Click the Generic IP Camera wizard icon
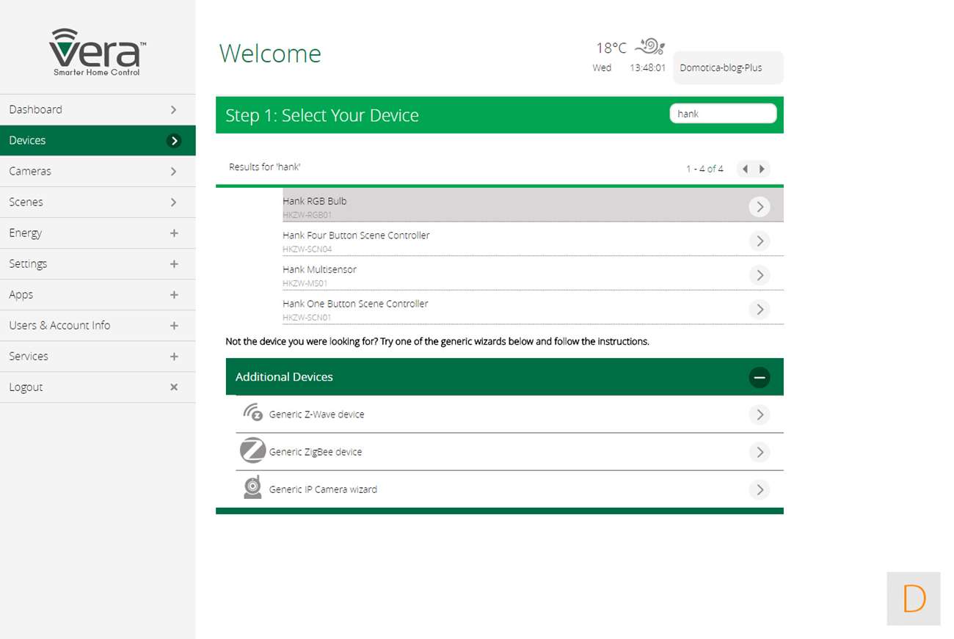Image resolution: width=954 pixels, height=639 pixels. pyautogui.click(x=252, y=488)
